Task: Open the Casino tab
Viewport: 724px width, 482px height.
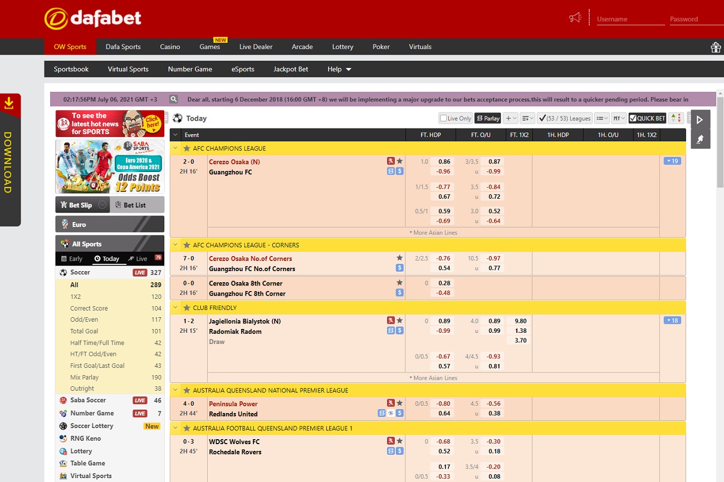Action: 170,47
